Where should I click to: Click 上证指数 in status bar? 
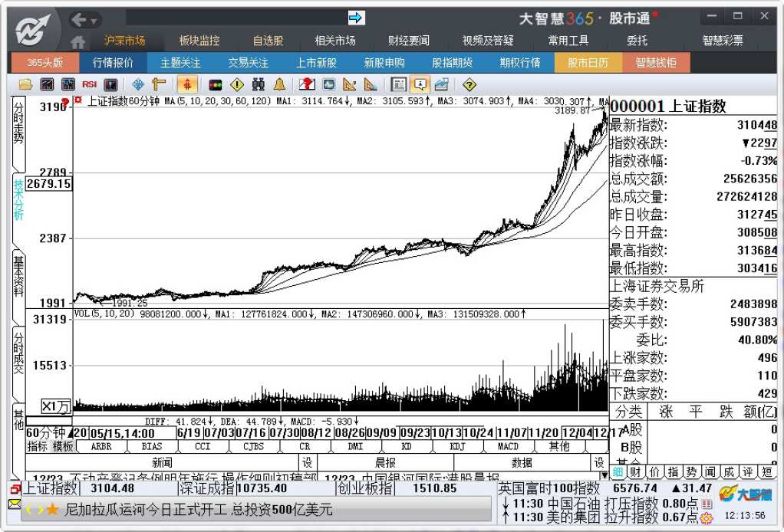pos(51,488)
